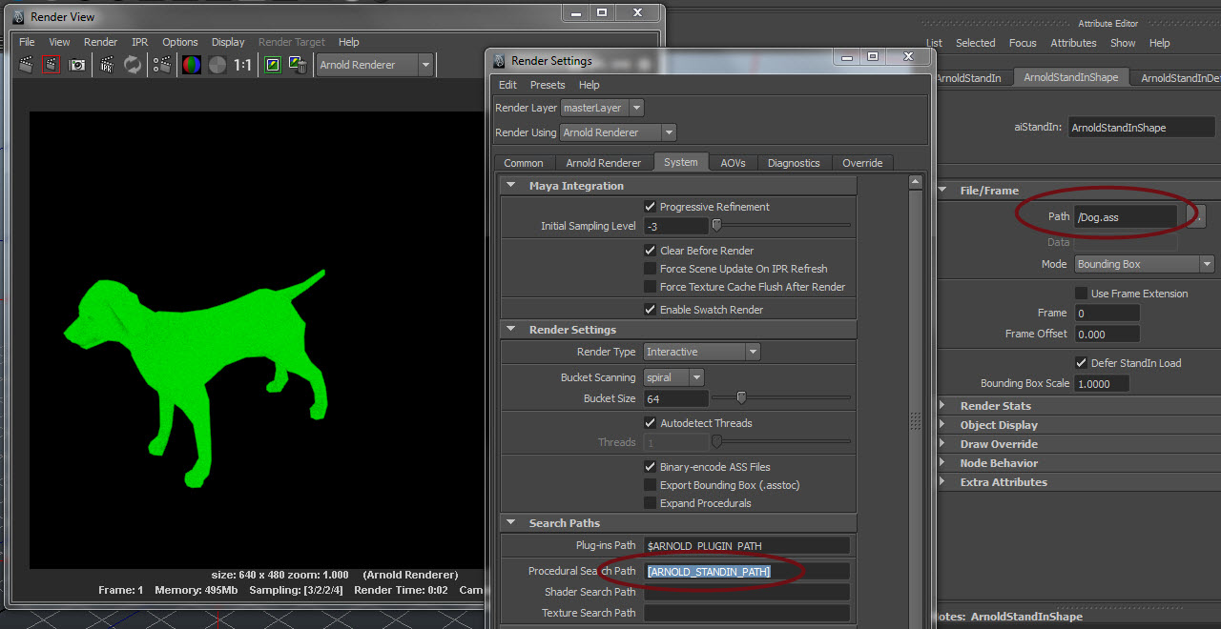Enable Force Scene Update On IPR Refresh

point(651,269)
